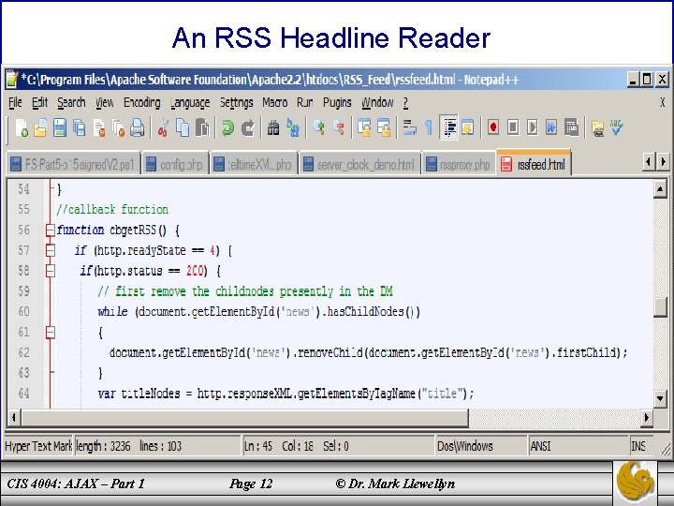Collapse the while-loop brace fold on line 61

(x=51, y=333)
